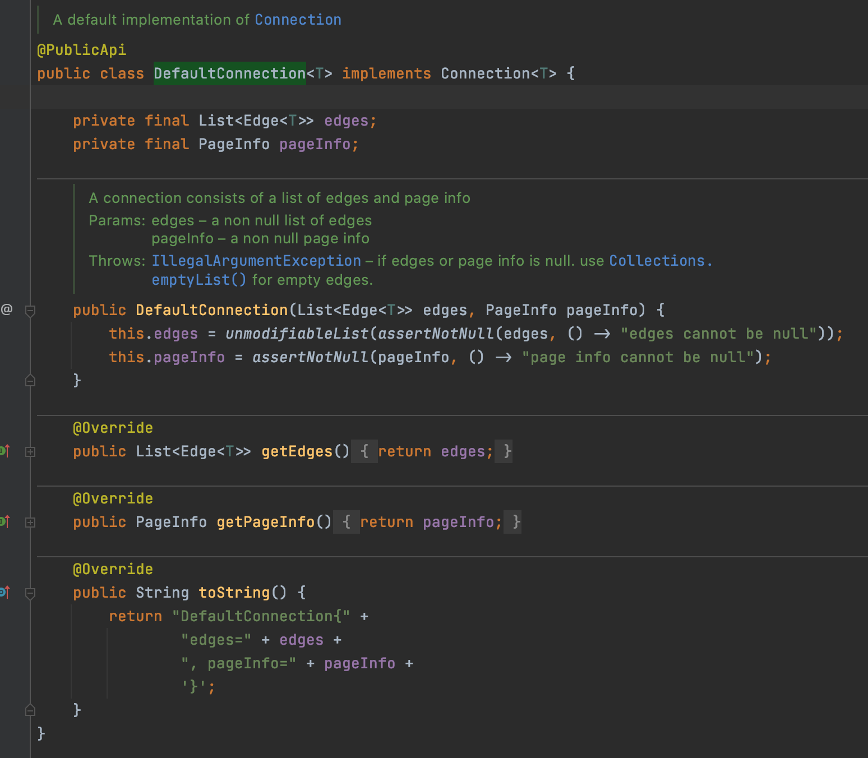
Task: Click the folded '{ return pageInfo; }' code block
Action: (x=427, y=522)
